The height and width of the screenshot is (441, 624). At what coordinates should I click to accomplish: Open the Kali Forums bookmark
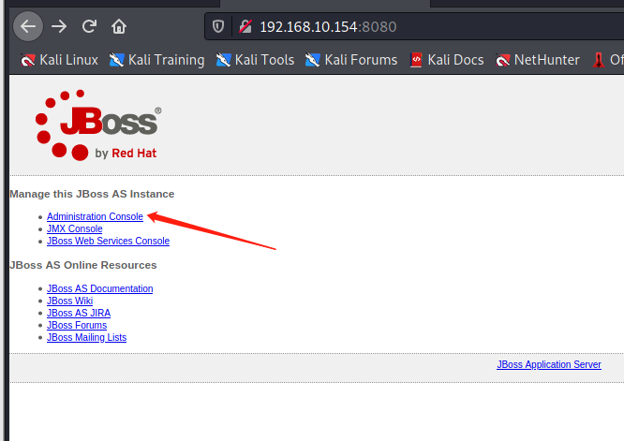pos(351,60)
